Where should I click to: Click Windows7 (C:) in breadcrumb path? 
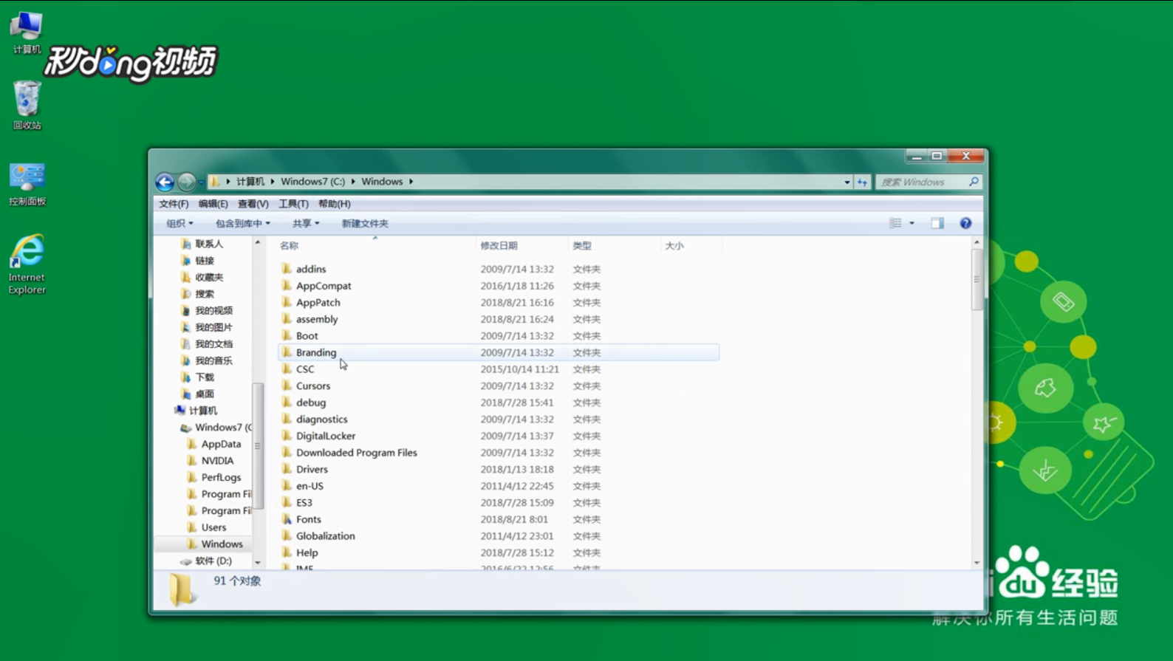tap(312, 182)
